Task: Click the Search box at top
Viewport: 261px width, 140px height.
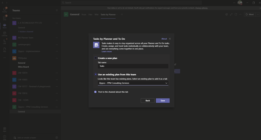Action: pos(132,3)
